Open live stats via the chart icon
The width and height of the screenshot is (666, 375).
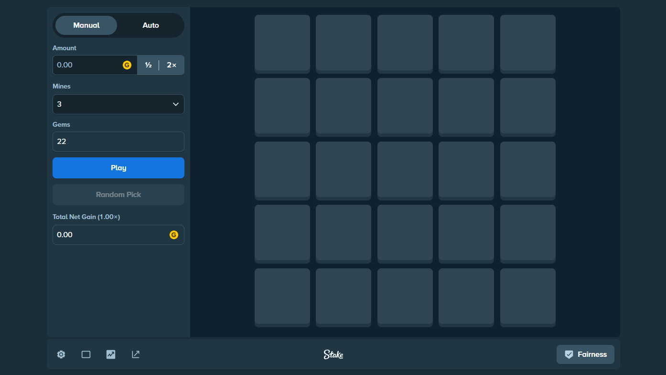[110, 354]
